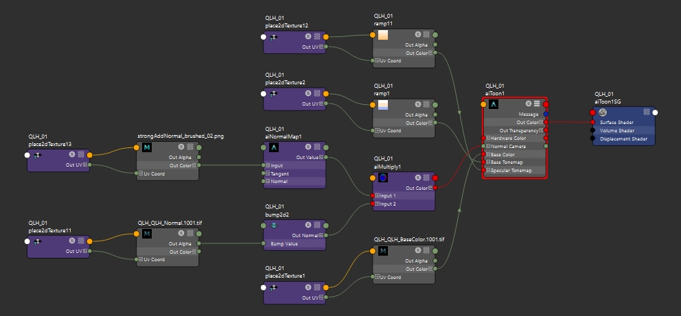Select the Bump Value attribute on bump2d2
Viewport: 681px width, 316px height.
(x=293, y=243)
